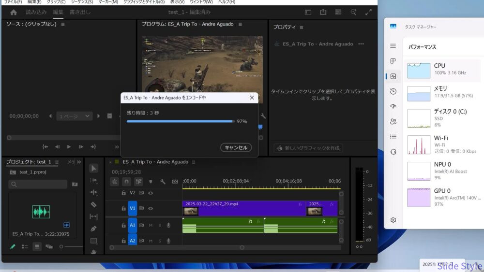Select the Rectangle tool
The width and height of the screenshot is (484, 272).
coord(93,241)
